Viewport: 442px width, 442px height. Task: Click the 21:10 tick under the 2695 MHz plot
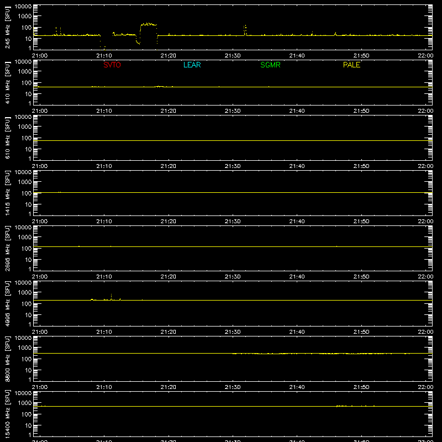(x=104, y=277)
